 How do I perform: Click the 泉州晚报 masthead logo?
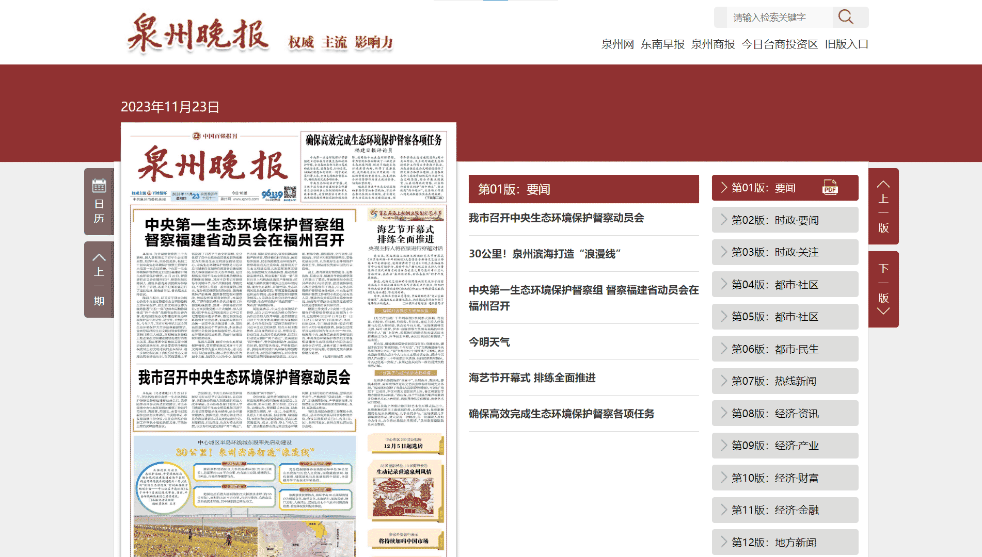[x=198, y=34]
